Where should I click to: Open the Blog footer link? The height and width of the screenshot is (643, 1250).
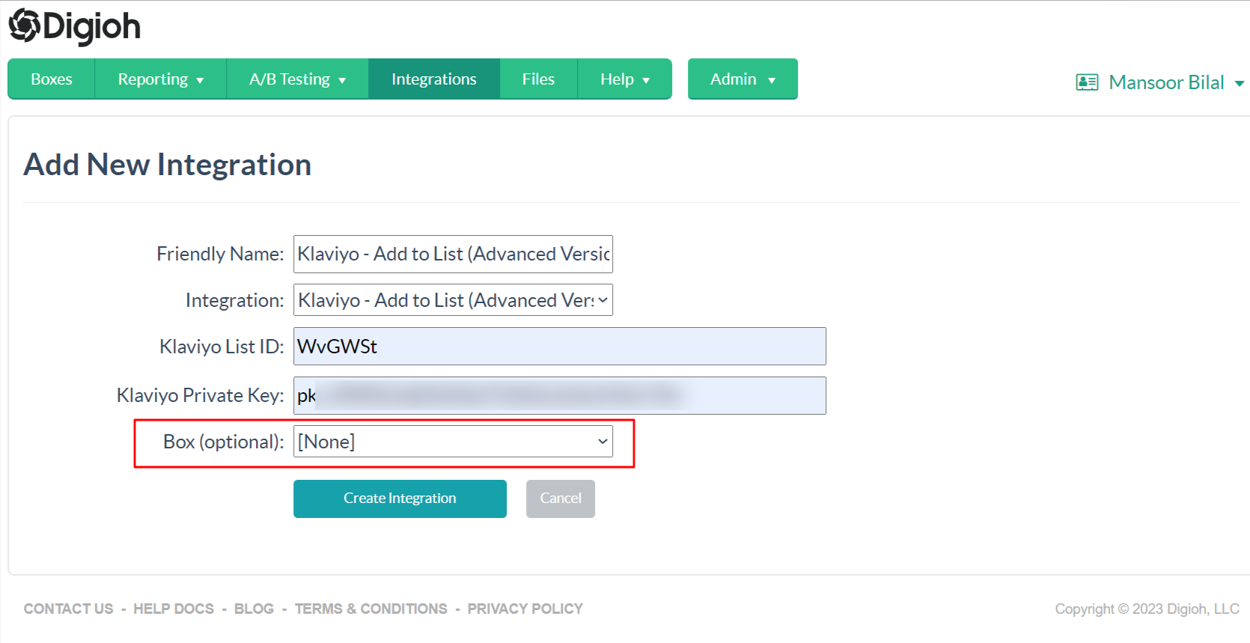click(x=254, y=609)
